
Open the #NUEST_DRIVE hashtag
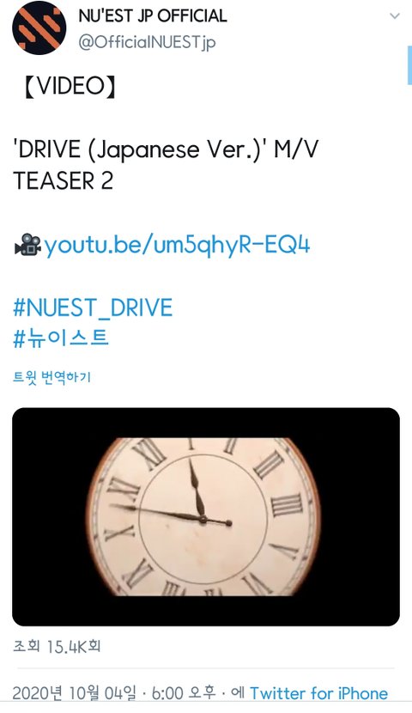[x=93, y=308]
